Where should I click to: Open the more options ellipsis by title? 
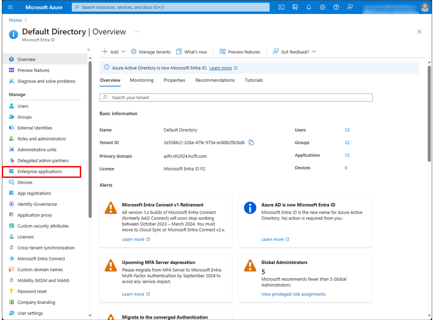[137, 32]
